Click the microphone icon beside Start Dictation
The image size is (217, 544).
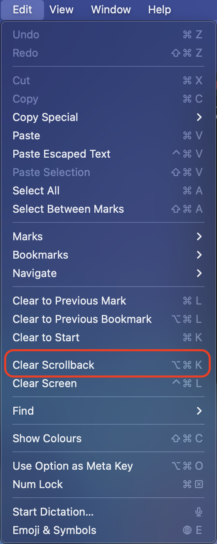[x=199, y=512]
